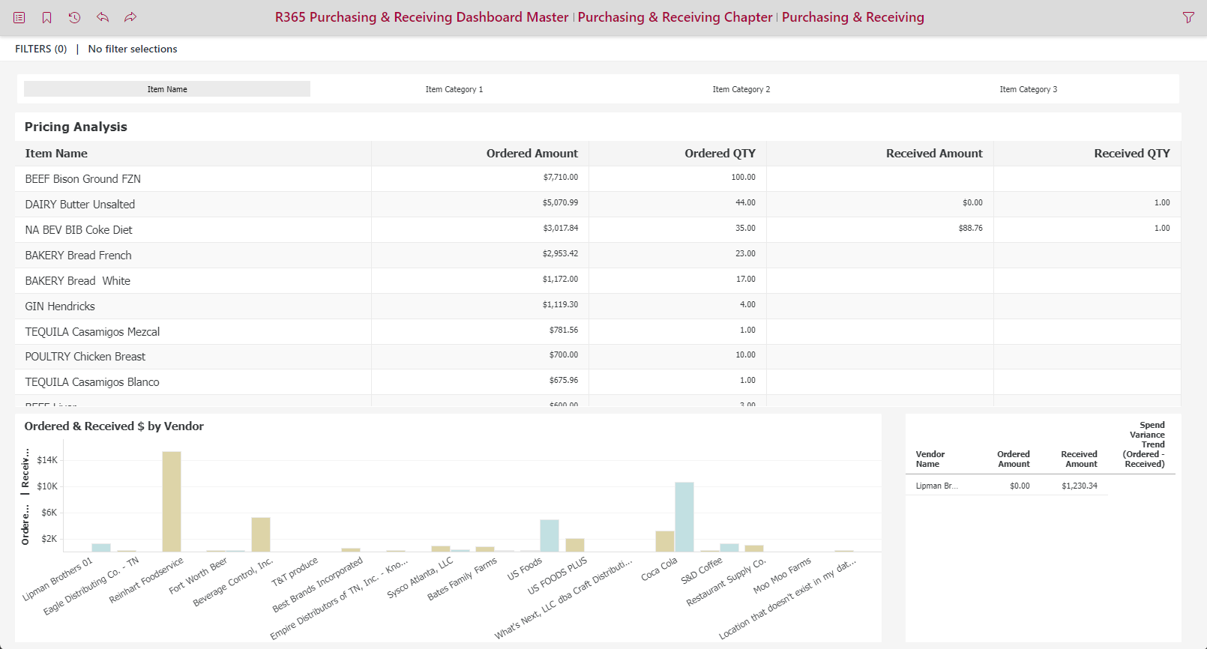Click the US Foods received blue bar
Viewport: 1207px width, 649px height.
(550, 536)
